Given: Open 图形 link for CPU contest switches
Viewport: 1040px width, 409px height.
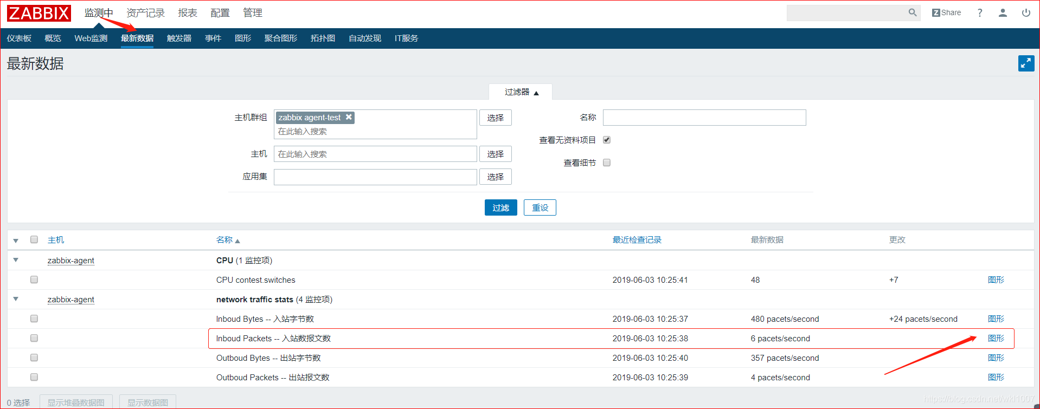Looking at the screenshot, I should (996, 280).
